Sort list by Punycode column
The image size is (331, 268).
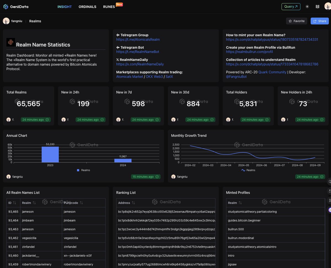[x=73, y=203]
